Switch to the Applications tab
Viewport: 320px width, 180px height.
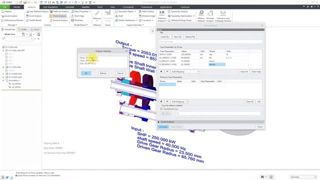coord(166,7)
